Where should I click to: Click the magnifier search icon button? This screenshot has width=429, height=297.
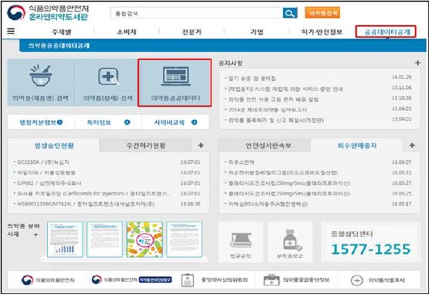coord(290,13)
